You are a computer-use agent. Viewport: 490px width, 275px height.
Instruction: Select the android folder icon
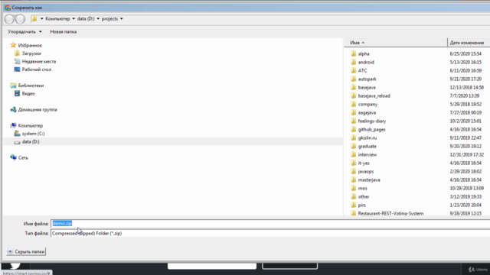click(x=354, y=62)
